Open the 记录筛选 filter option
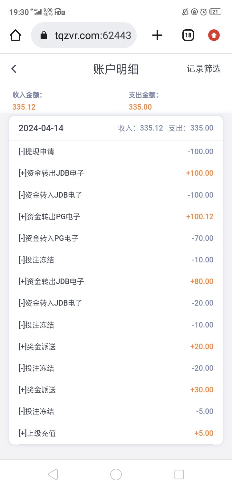 pyautogui.click(x=204, y=69)
